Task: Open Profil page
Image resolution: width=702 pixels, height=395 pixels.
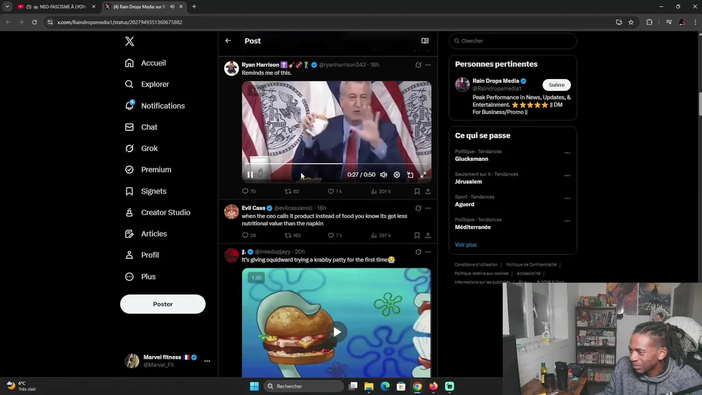Action: (141, 256)
